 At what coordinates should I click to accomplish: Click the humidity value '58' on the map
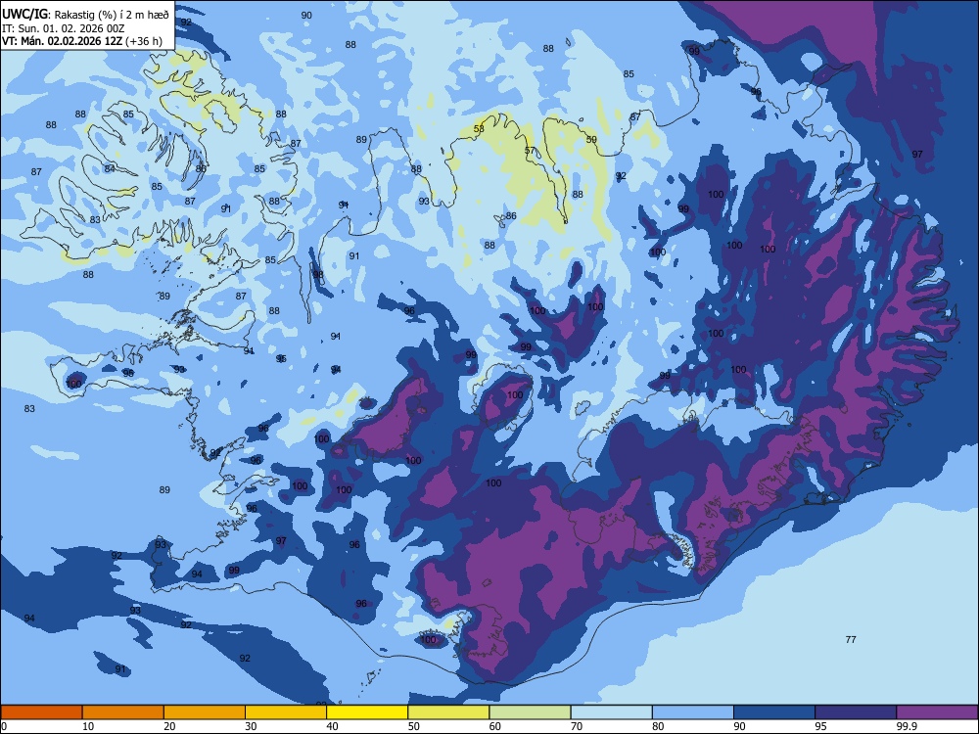pyautogui.click(x=479, y=129)
